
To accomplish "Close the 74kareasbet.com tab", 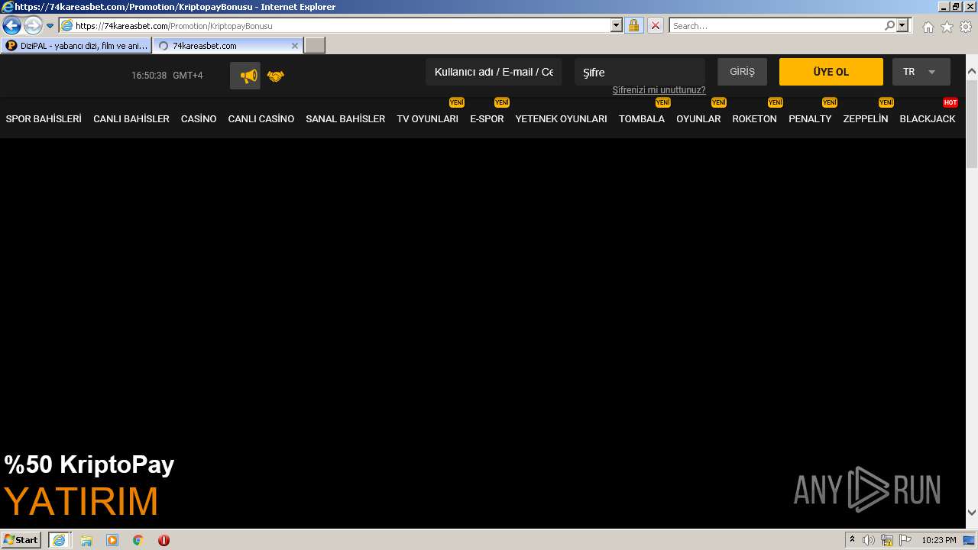I will [x=295, y=46].
